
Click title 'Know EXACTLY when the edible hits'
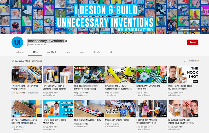tap(148, 87)
